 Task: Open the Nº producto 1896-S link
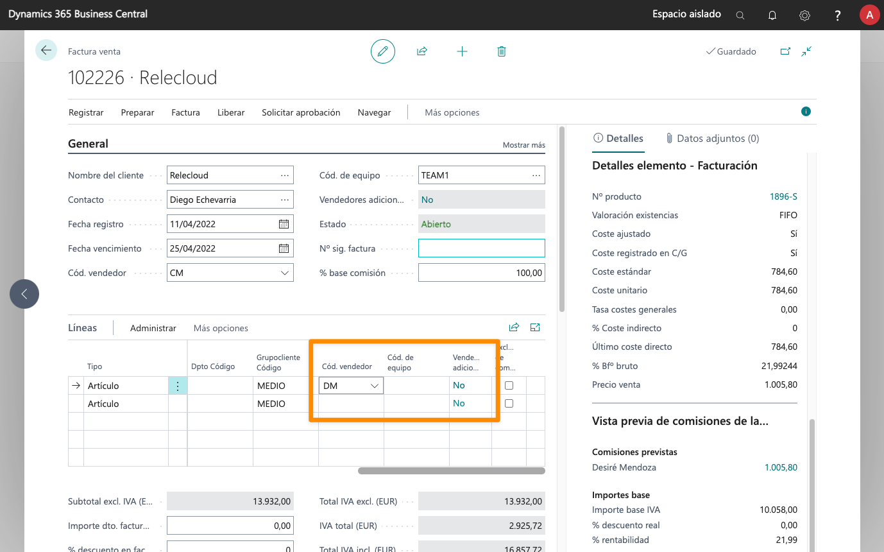pos(783,196)
